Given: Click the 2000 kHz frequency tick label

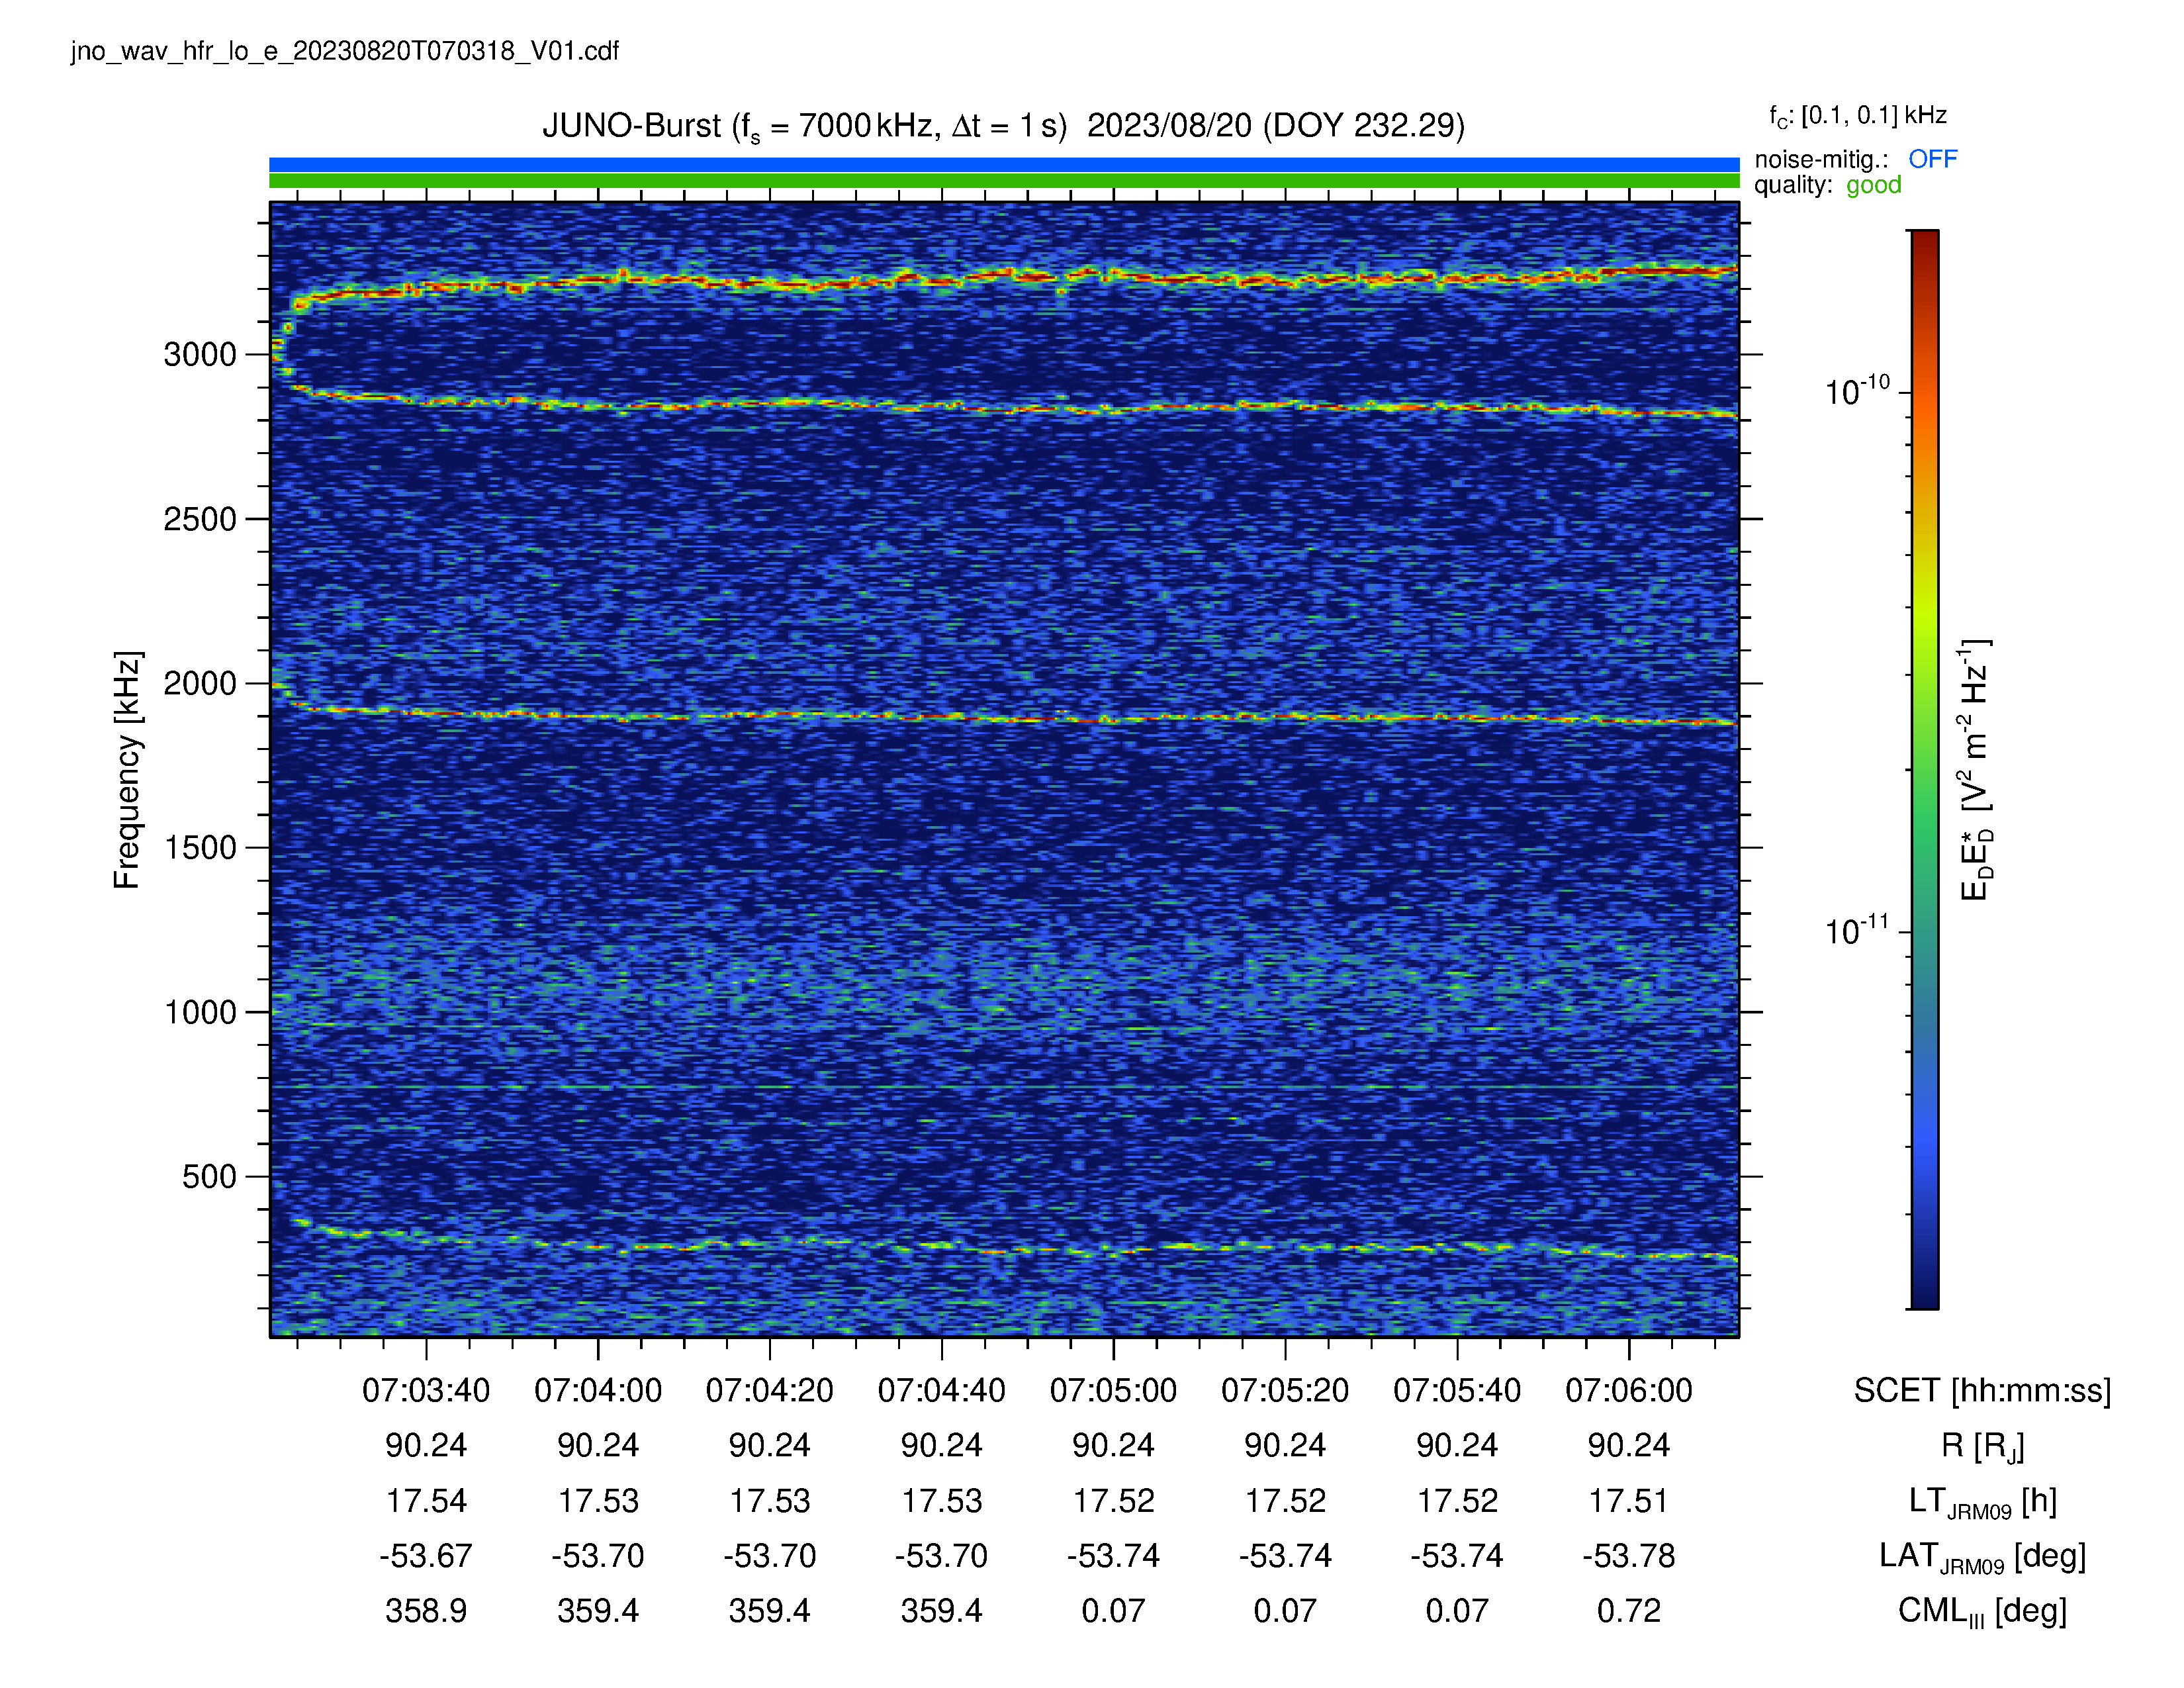Looking at the screenshot, I should point(200,683).
